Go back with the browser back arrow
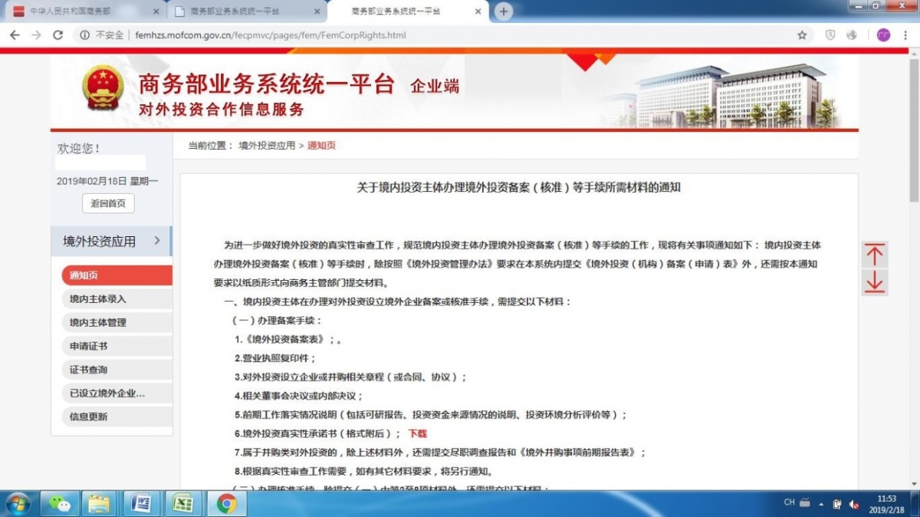Viewport: 920px width, 517px height. [15, 35]
